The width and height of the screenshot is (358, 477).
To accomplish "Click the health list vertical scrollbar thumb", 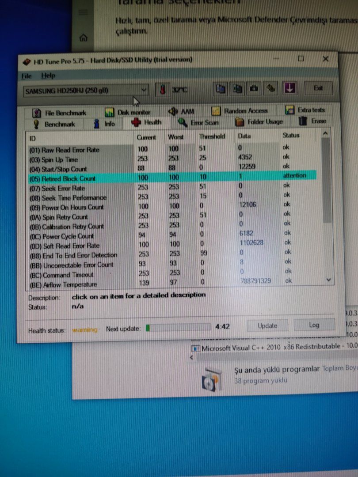I will coord(326,180).
